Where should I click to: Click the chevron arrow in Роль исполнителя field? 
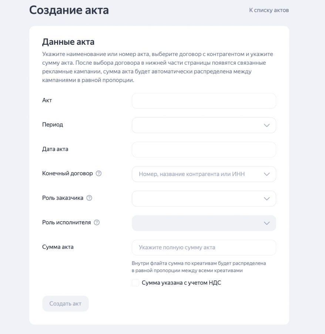click(267, 223)
